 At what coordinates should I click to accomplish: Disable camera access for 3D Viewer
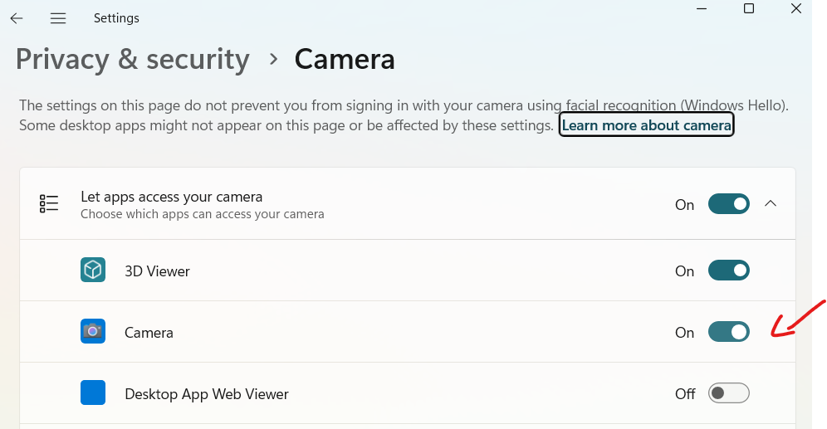click(729, 271)
